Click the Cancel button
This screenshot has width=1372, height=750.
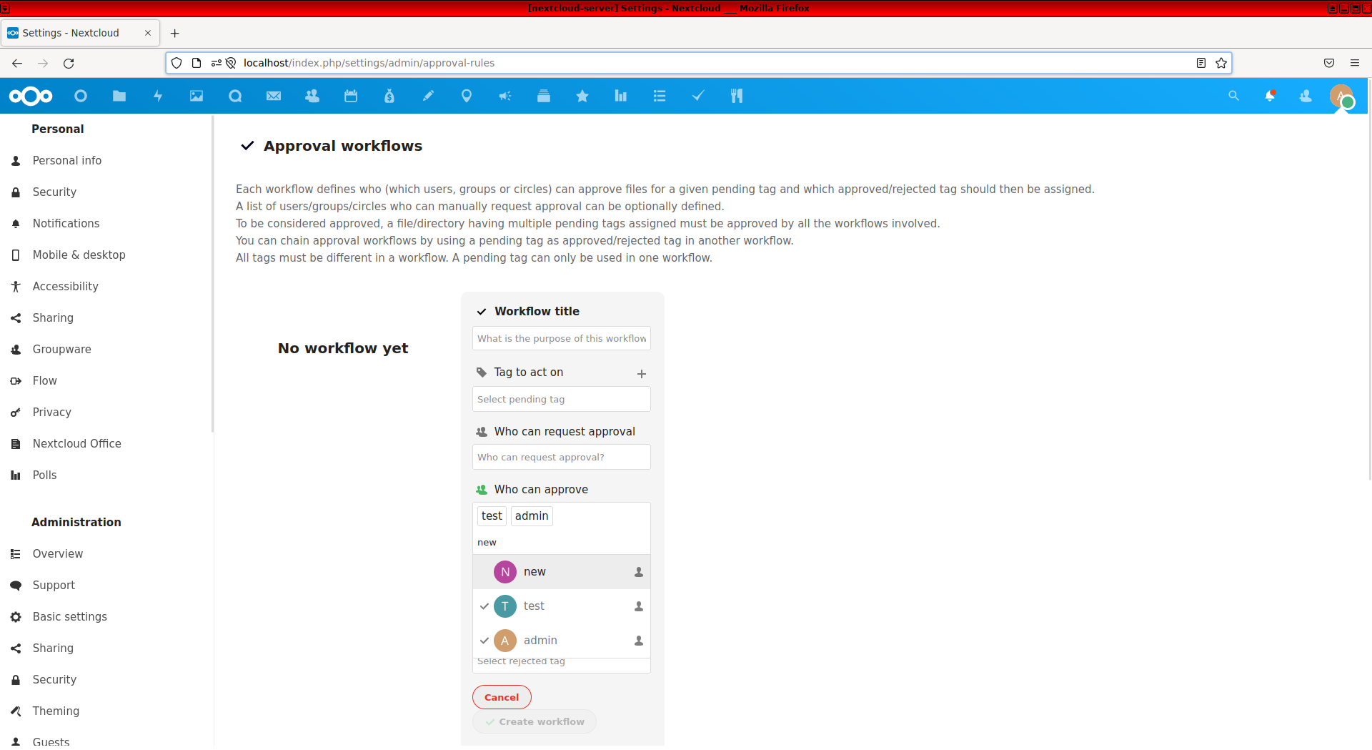501,696
